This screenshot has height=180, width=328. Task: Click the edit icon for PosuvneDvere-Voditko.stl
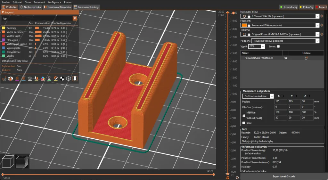pos(306,58)
